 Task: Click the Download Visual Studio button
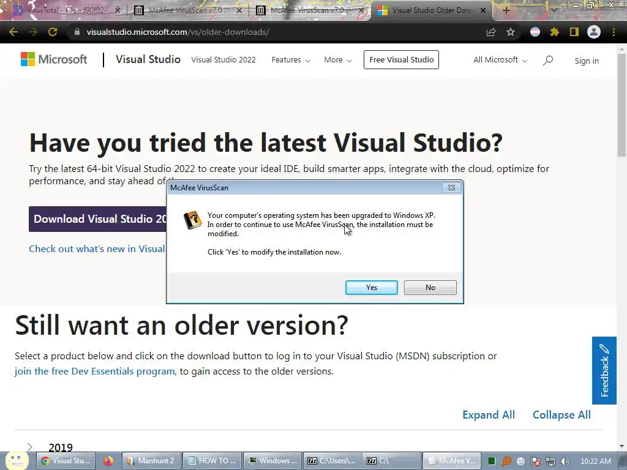point(97,219)
